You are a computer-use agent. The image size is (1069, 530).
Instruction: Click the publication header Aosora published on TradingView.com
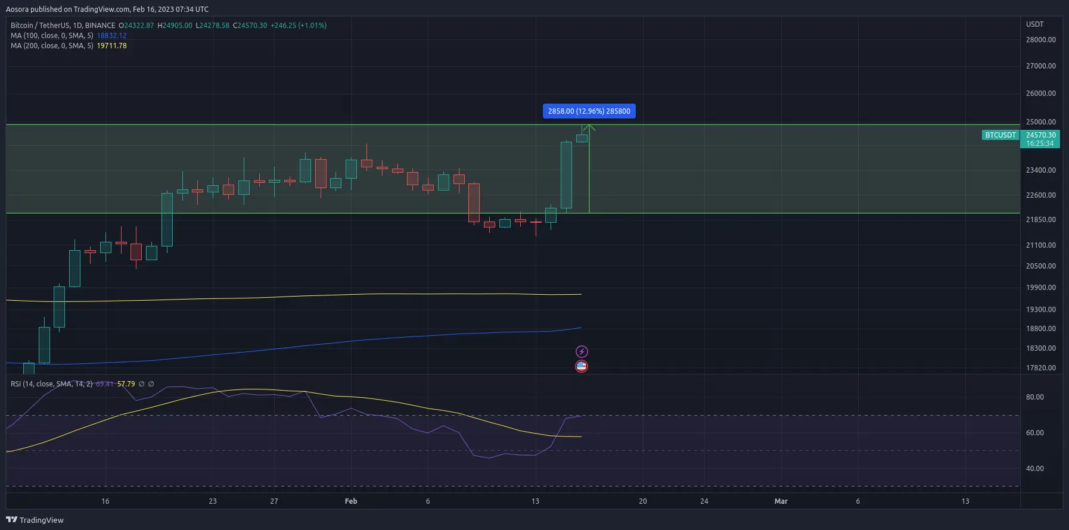click(107, 10)
